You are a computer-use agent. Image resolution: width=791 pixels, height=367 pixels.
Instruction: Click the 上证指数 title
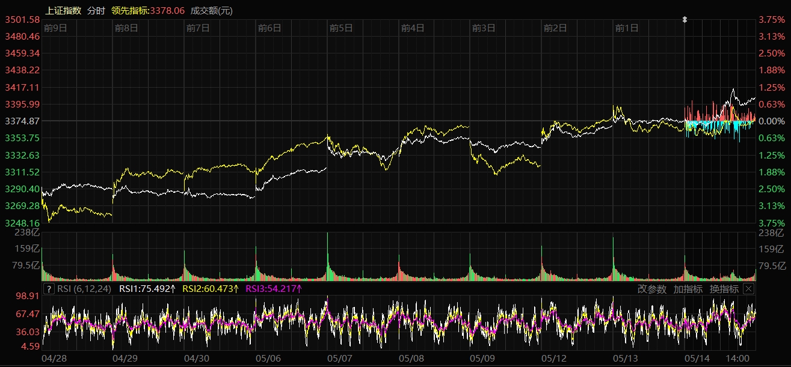coord(63,10)
